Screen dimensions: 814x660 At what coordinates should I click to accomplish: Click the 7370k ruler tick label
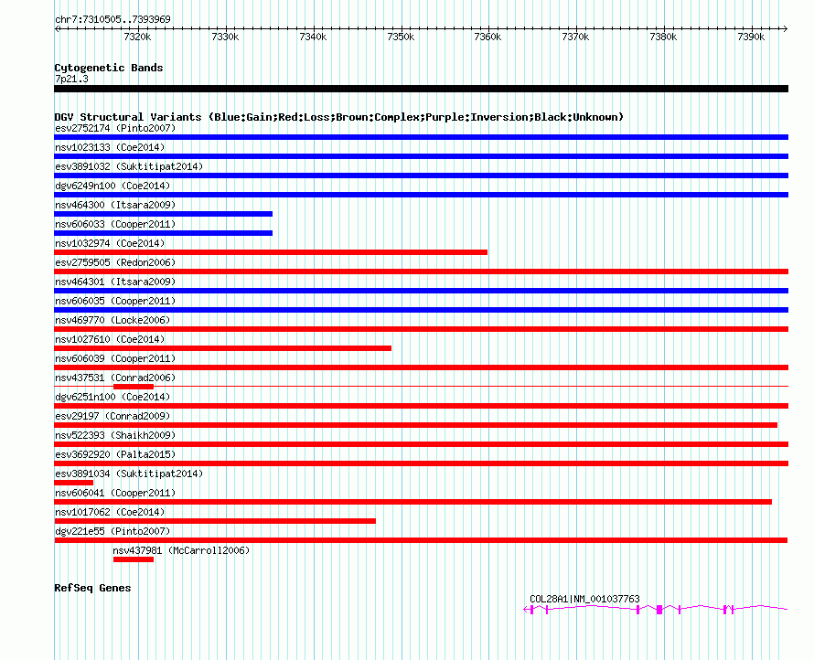(x=575, y=37)
